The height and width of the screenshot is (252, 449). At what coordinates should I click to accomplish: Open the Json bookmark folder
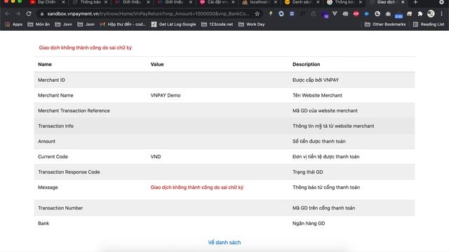[86, 24]
